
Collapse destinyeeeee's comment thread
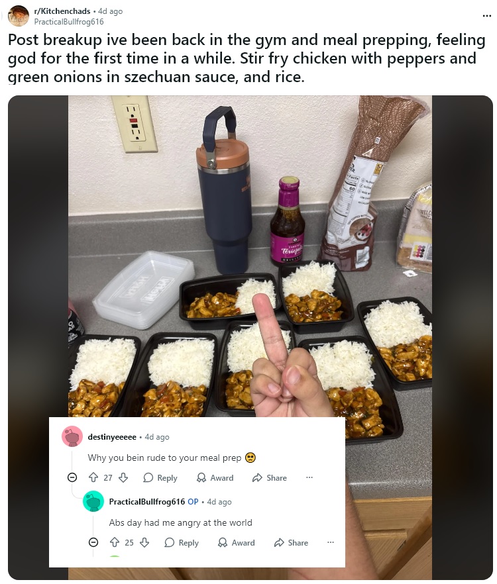[x=72, y=477]
